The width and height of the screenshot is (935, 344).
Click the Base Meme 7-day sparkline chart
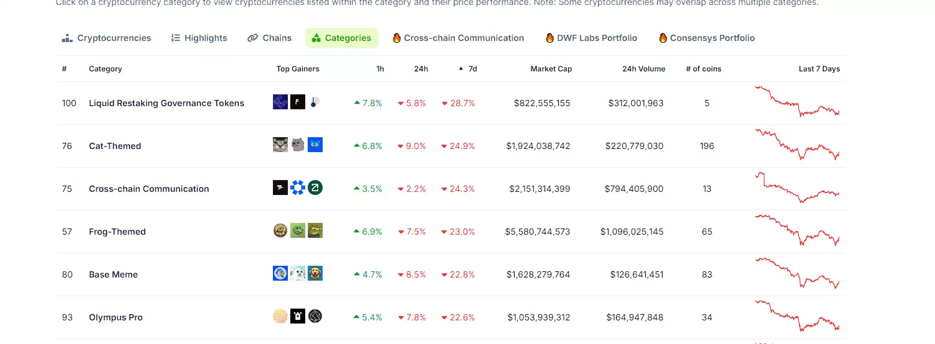click(x=797, y=274)
